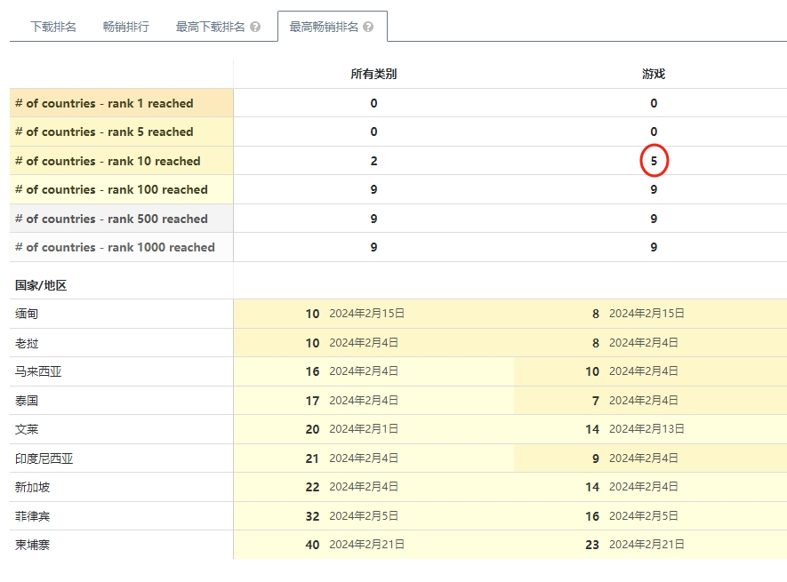Click 泰国 games rank 7 cell
This screenshot has height=582, width=787.
pyautogui.click(x=650, y=401)
